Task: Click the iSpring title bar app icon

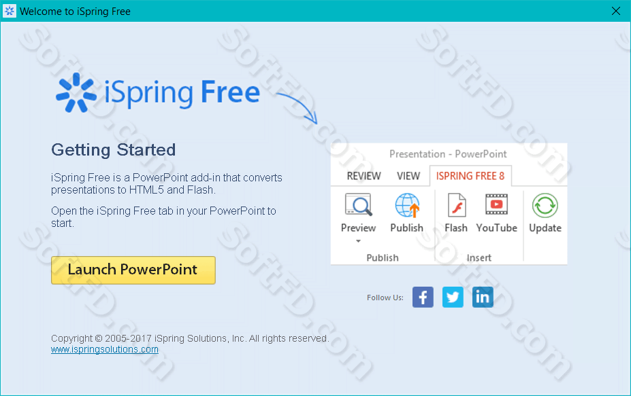Action: click(x=10, y=11)
